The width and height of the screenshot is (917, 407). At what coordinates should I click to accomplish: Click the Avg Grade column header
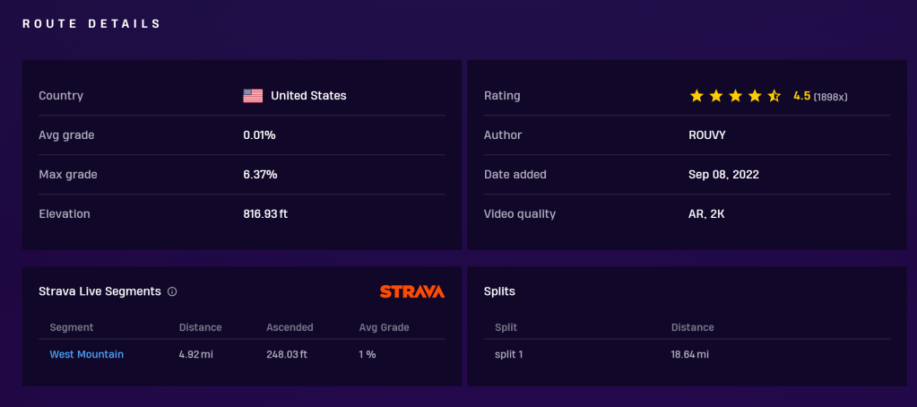pos(384,327)
